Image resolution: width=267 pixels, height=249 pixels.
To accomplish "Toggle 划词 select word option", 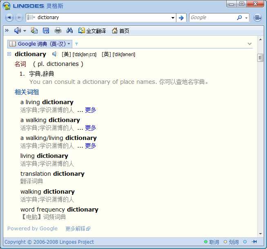I will click(x=231, y=242).
